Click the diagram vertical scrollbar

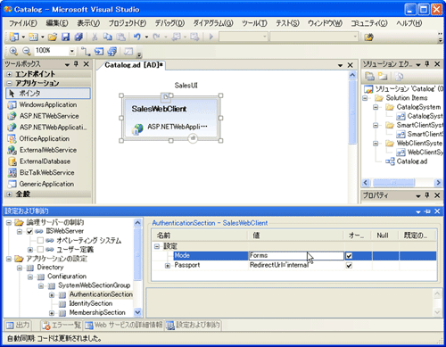click(352, 112)
